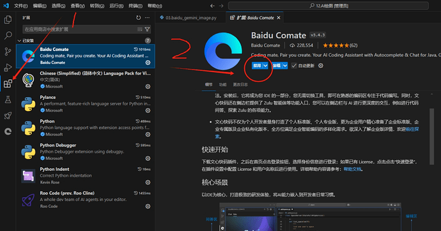Image resolution: width=441 pixels, height=231 pixels.
Task: Select Chinese (Simplified) Language Pack item
Action: [85, 80]
